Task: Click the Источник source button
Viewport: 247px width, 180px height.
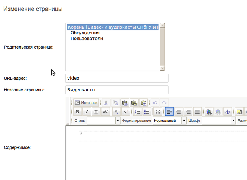Action: [86, 103]
